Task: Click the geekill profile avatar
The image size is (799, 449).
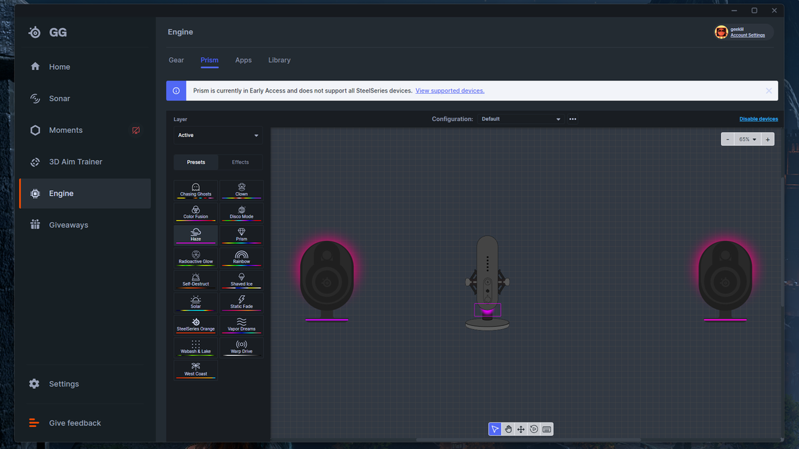Action: coord(721,32)
